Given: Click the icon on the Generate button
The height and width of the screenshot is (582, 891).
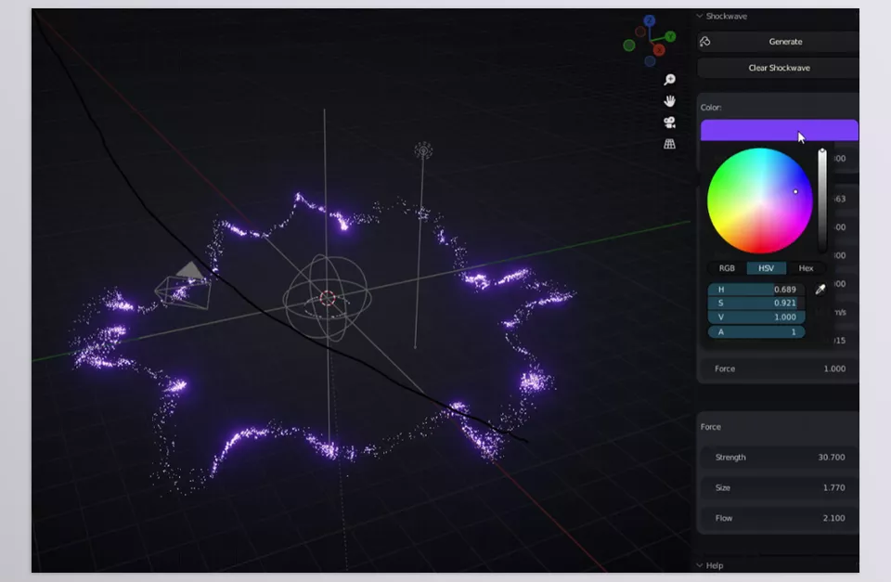Looking at the screenshot, I should click(x=705, y=42).
